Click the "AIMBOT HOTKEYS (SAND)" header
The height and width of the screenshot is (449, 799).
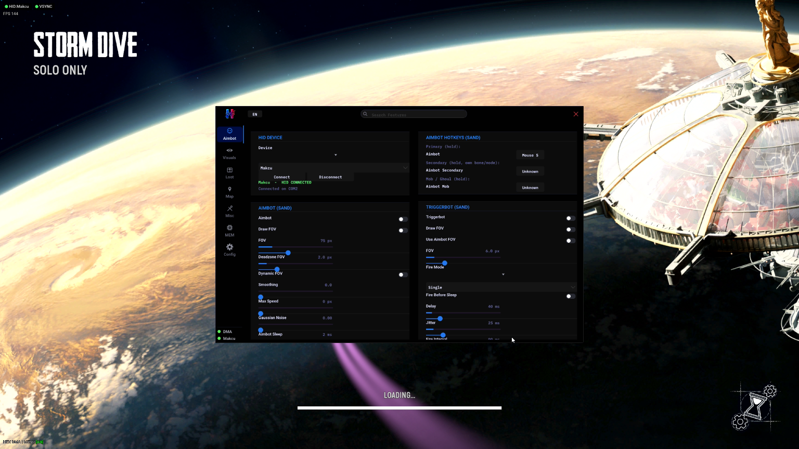(453, 138)
